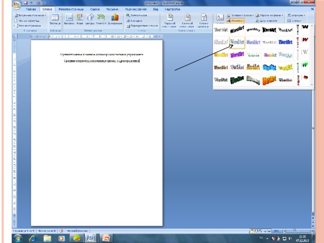Viewport: 324px width, 243px height.
Task: Collapse the highlighted WordArt gallery button
Action: 235,21
